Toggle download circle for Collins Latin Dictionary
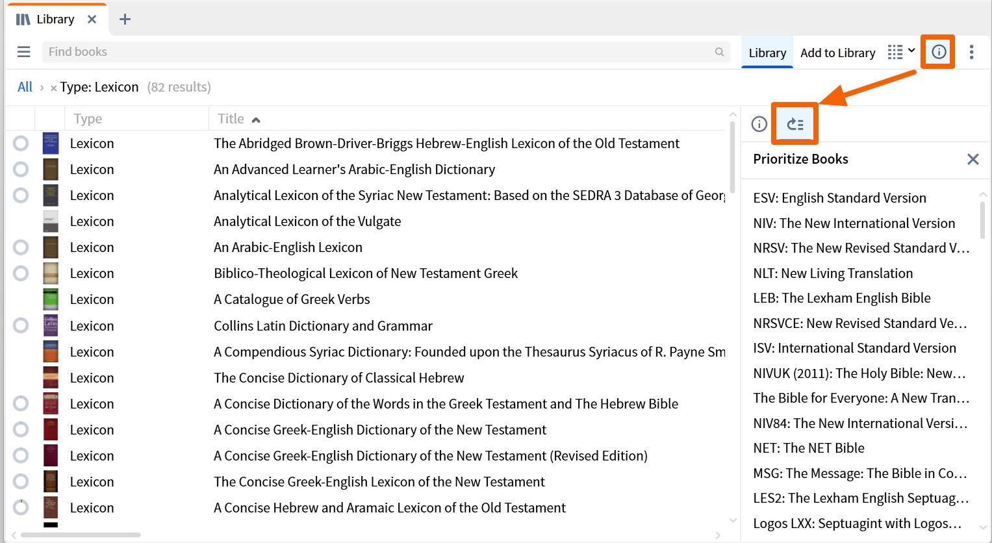The width and height of the screenshot is (992, 543). pos(21,325)
